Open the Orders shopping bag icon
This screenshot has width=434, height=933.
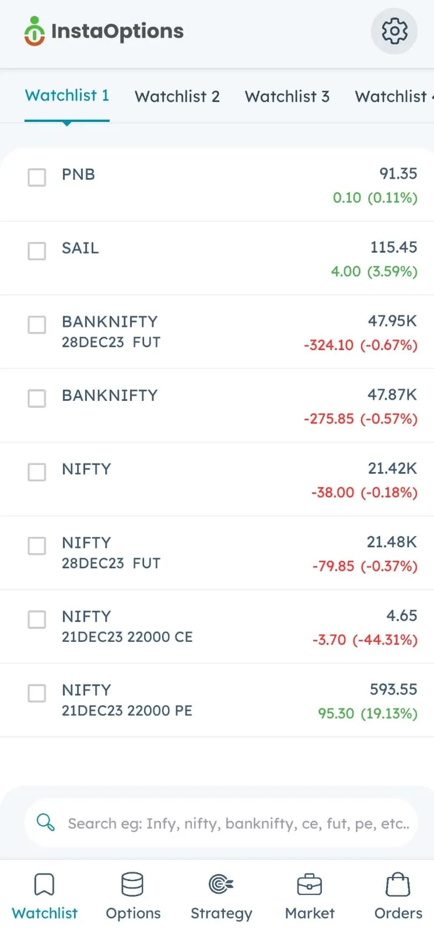[398, 884]
